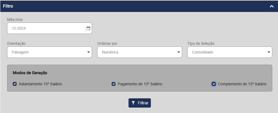Uncheck Complemento de 13º Salário checkbox
278x113 pixels.
[214, 84]
